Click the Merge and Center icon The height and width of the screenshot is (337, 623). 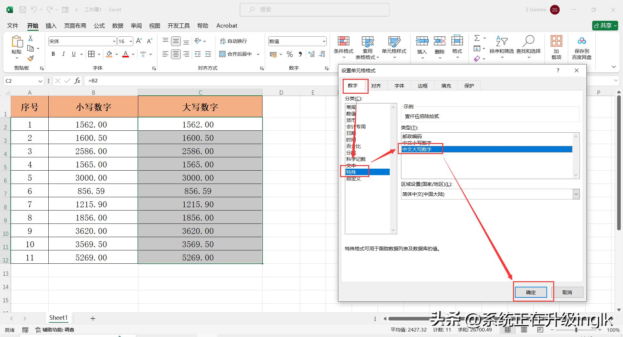(x=222, y=54)
